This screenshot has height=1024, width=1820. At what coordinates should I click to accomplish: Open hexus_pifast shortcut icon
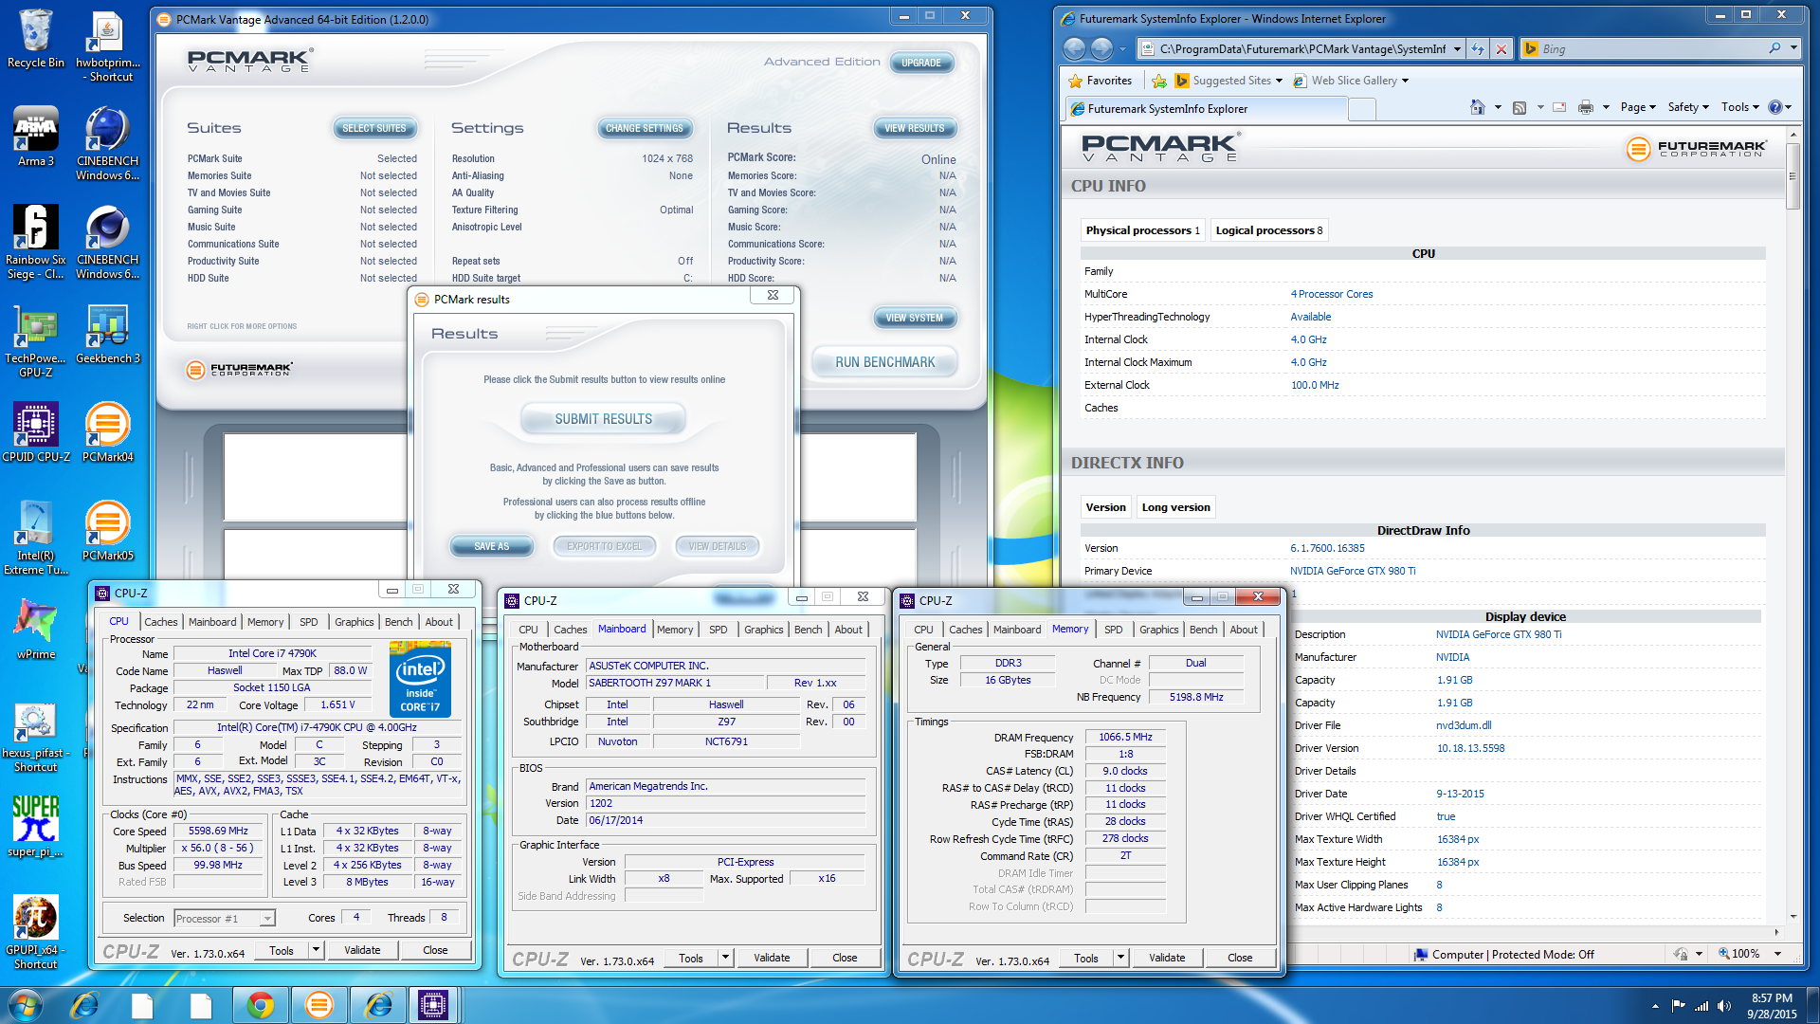coord(36,738)
